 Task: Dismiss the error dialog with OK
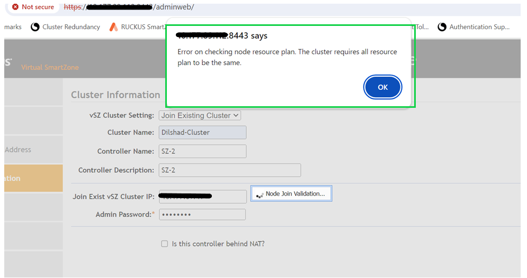(x=382, y=87)
